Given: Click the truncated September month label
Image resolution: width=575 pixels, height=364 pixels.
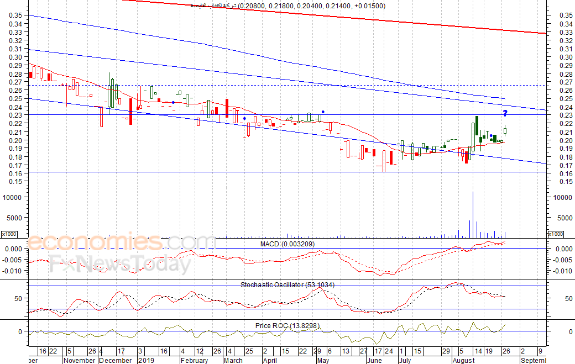Looking at the screenshot, I should pyautogui.click(x=534, y=360).
